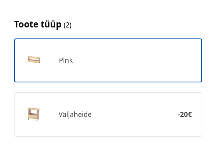Screen dimensions: 213x144
Task: Activate the grey-outlined Väljaheide card
Action: [x=108, y=114]
